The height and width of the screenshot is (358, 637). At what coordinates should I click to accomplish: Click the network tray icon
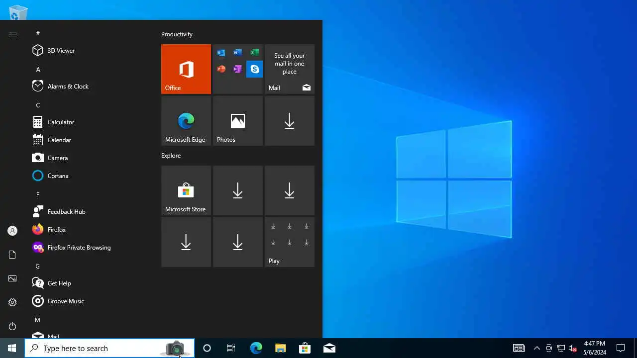coord(560,348)
